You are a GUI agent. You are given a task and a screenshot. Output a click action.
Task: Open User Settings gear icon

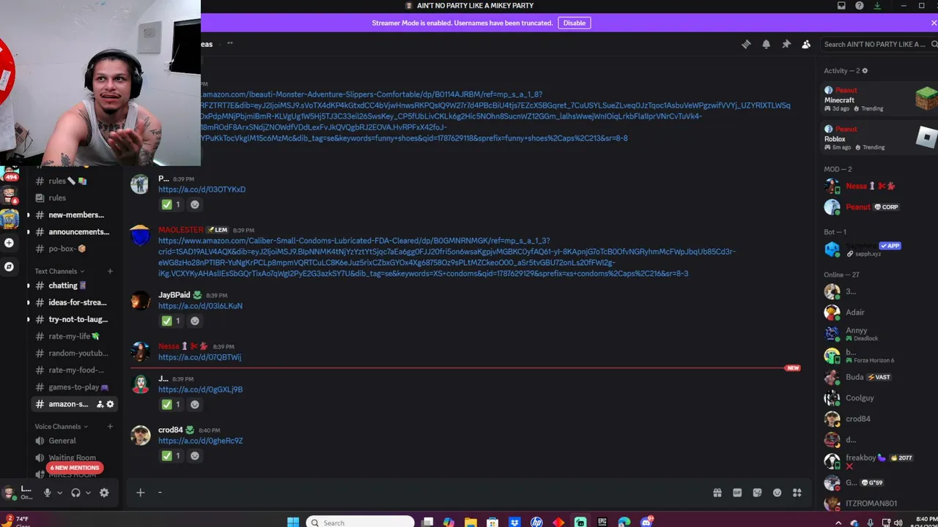pos(104,493)
